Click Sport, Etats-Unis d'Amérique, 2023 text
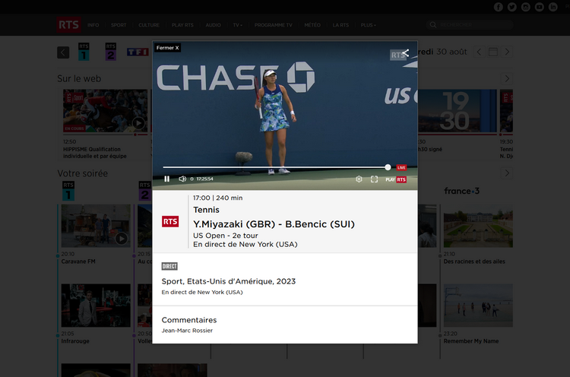 [229, 281]
